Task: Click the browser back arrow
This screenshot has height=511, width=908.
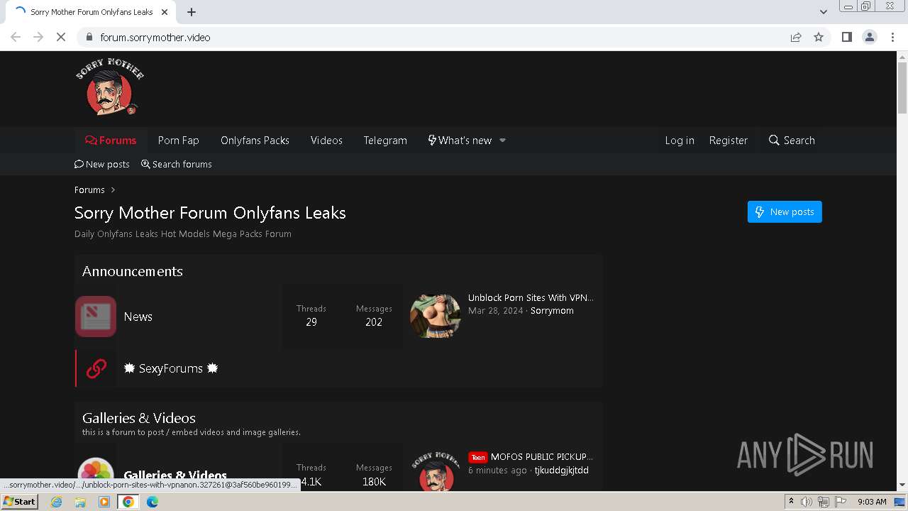Action: [16, 37]
